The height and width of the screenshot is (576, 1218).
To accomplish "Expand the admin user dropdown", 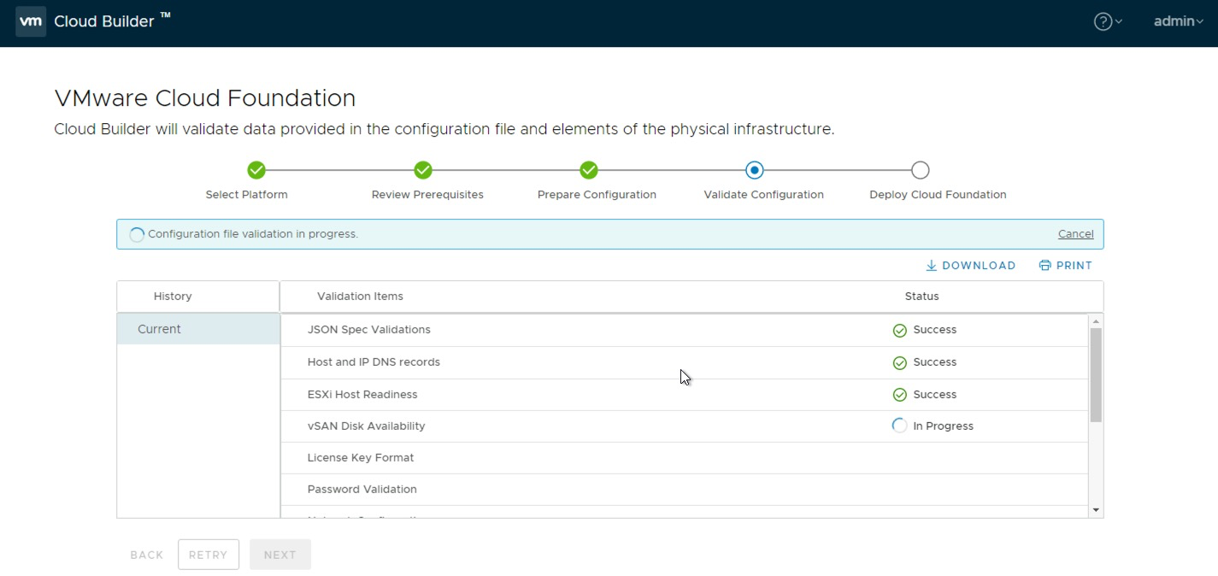I will pyautogui.click(x=1178, y=22).
